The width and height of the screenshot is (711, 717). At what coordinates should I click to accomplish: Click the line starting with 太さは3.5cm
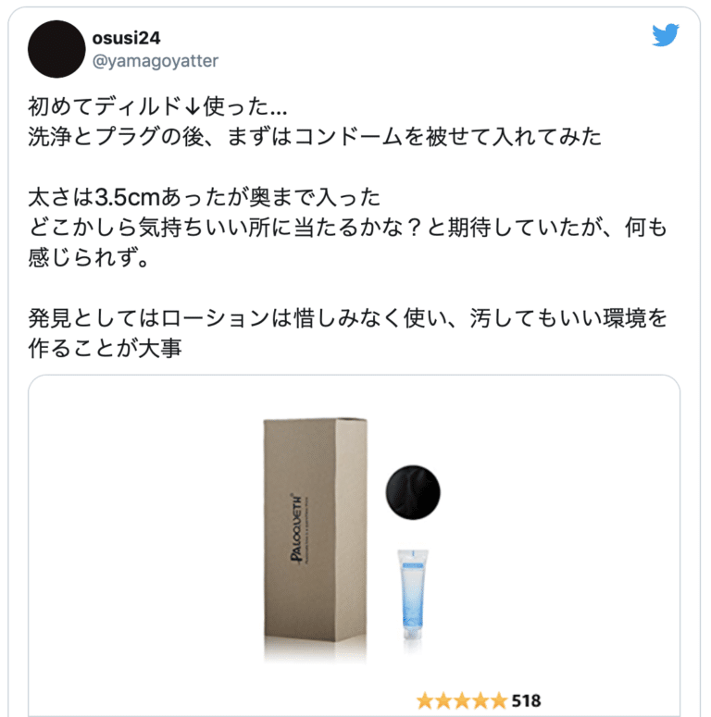pyautogui.click(x=205, y=197)
